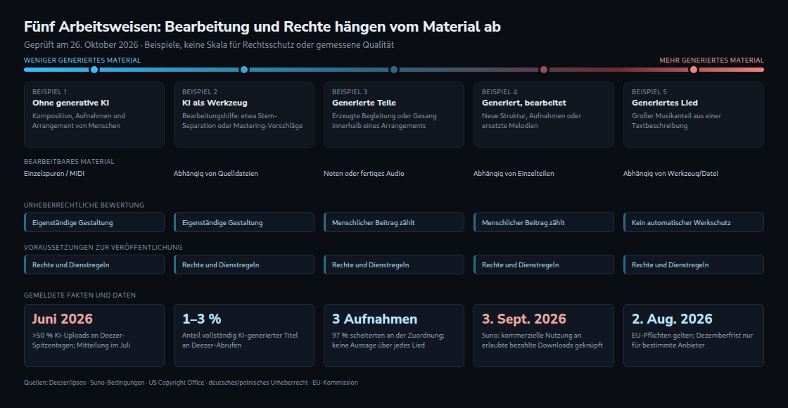Viewport: 788px width, 408px height.
Task: Click the 'BEISPIEL 5' label
Action: click(x=649, y=92)
